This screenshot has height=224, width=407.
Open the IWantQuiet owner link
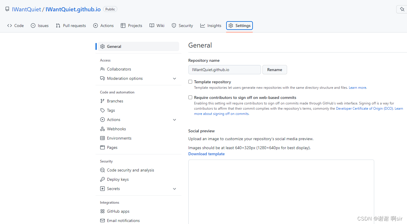pyautogui.click(x=26, y=9)
